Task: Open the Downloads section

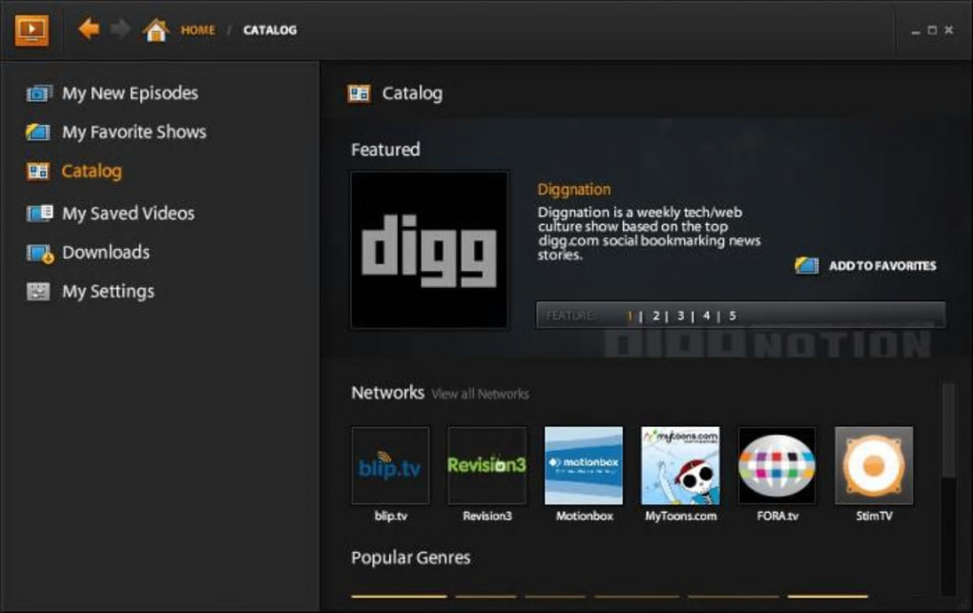Action: 106,252
